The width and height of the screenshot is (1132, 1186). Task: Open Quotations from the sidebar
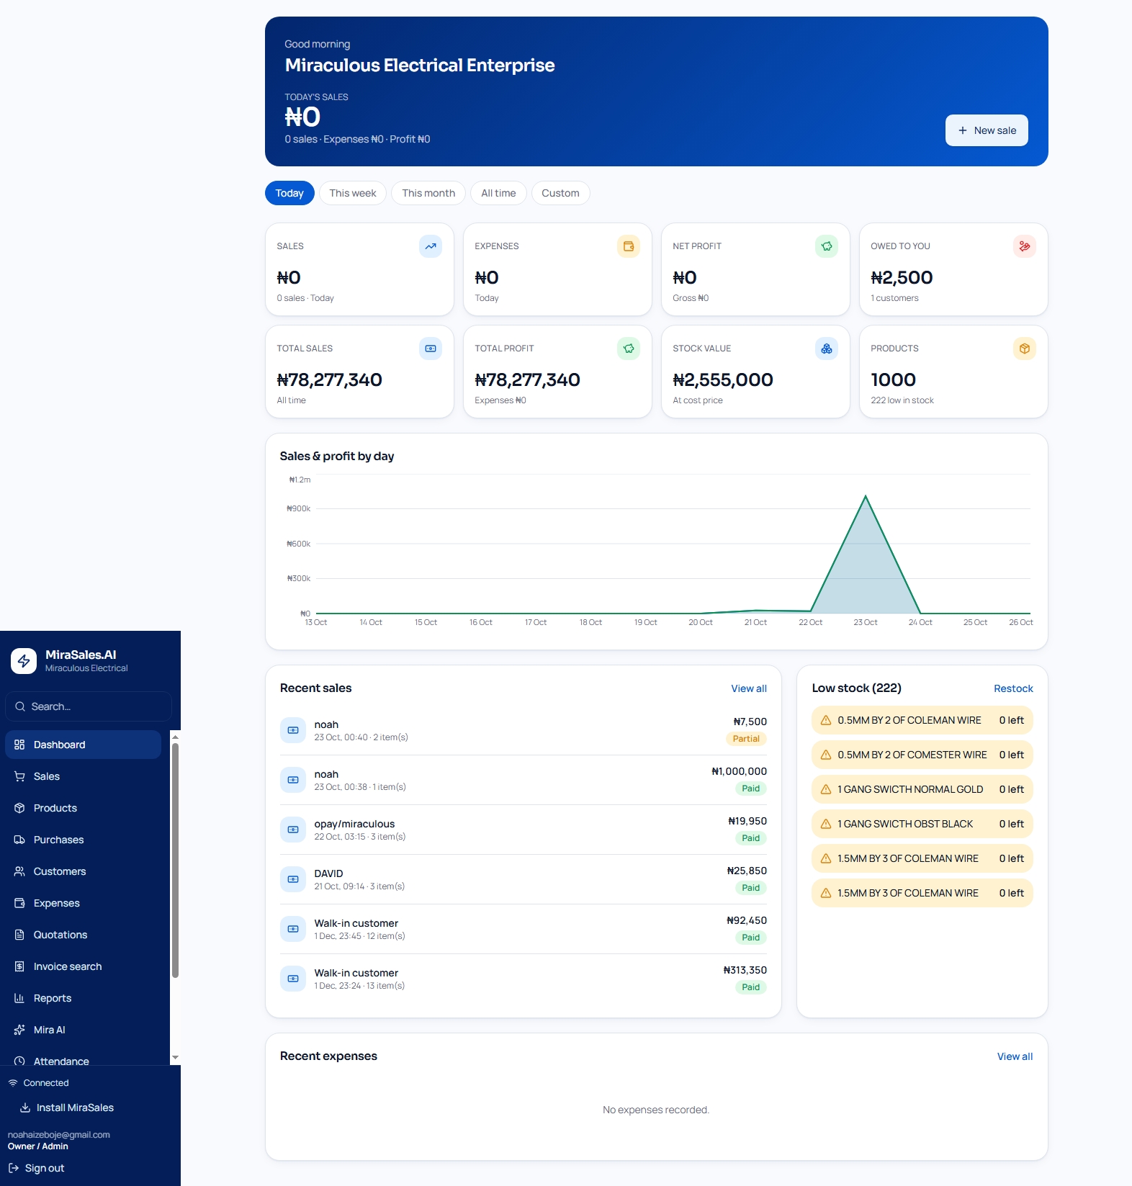tap(83, 935)
